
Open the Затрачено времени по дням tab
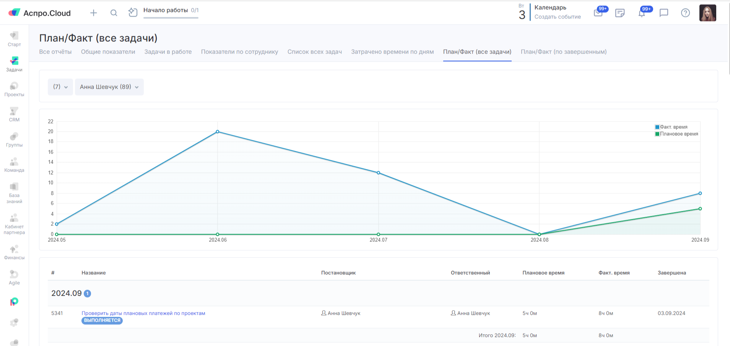tap(392, 52)
